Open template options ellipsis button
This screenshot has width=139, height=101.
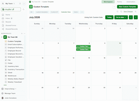point(114,7)
